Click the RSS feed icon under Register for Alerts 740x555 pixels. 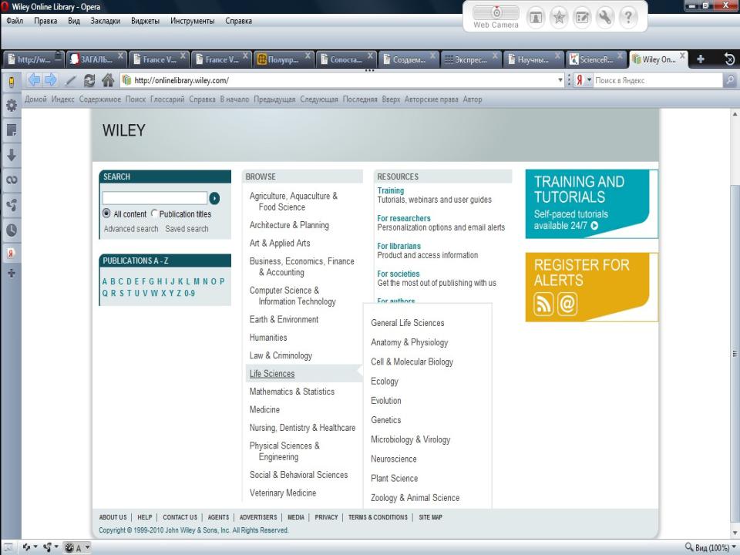[x=543, y=304]
